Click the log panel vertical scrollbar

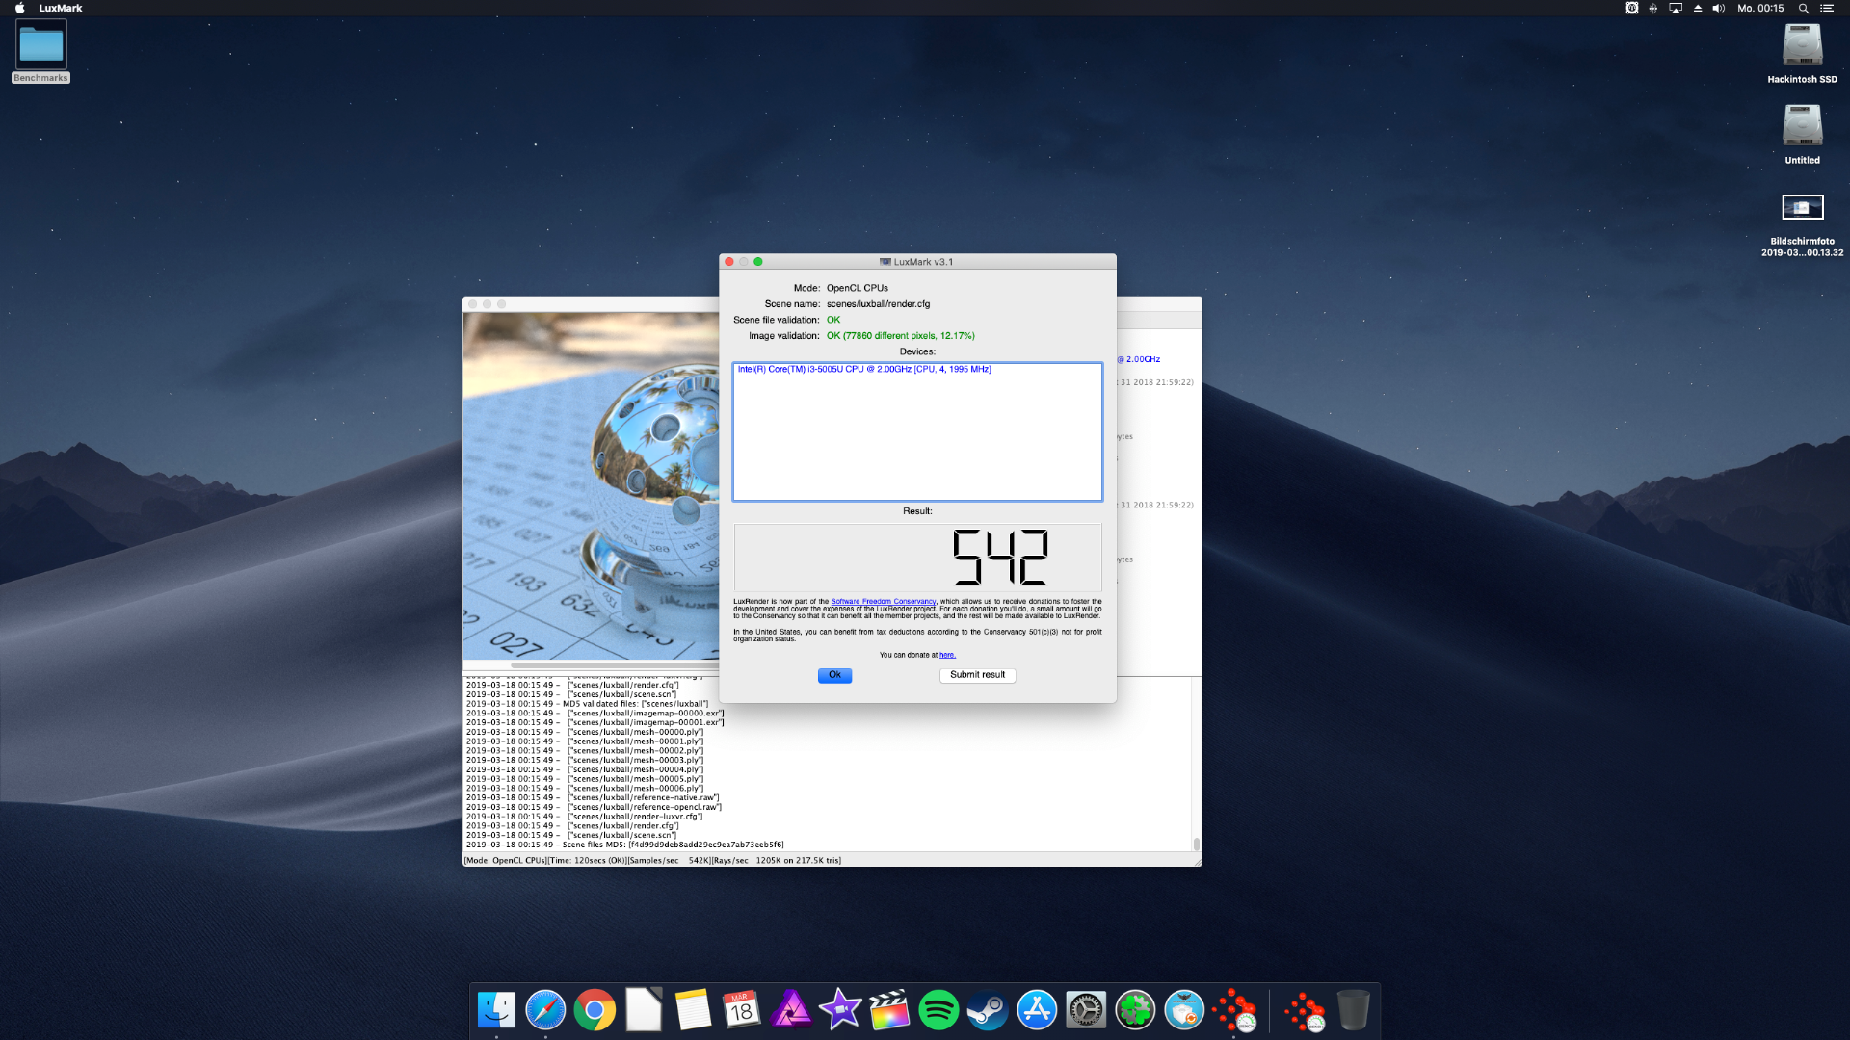click(1197, 844)
